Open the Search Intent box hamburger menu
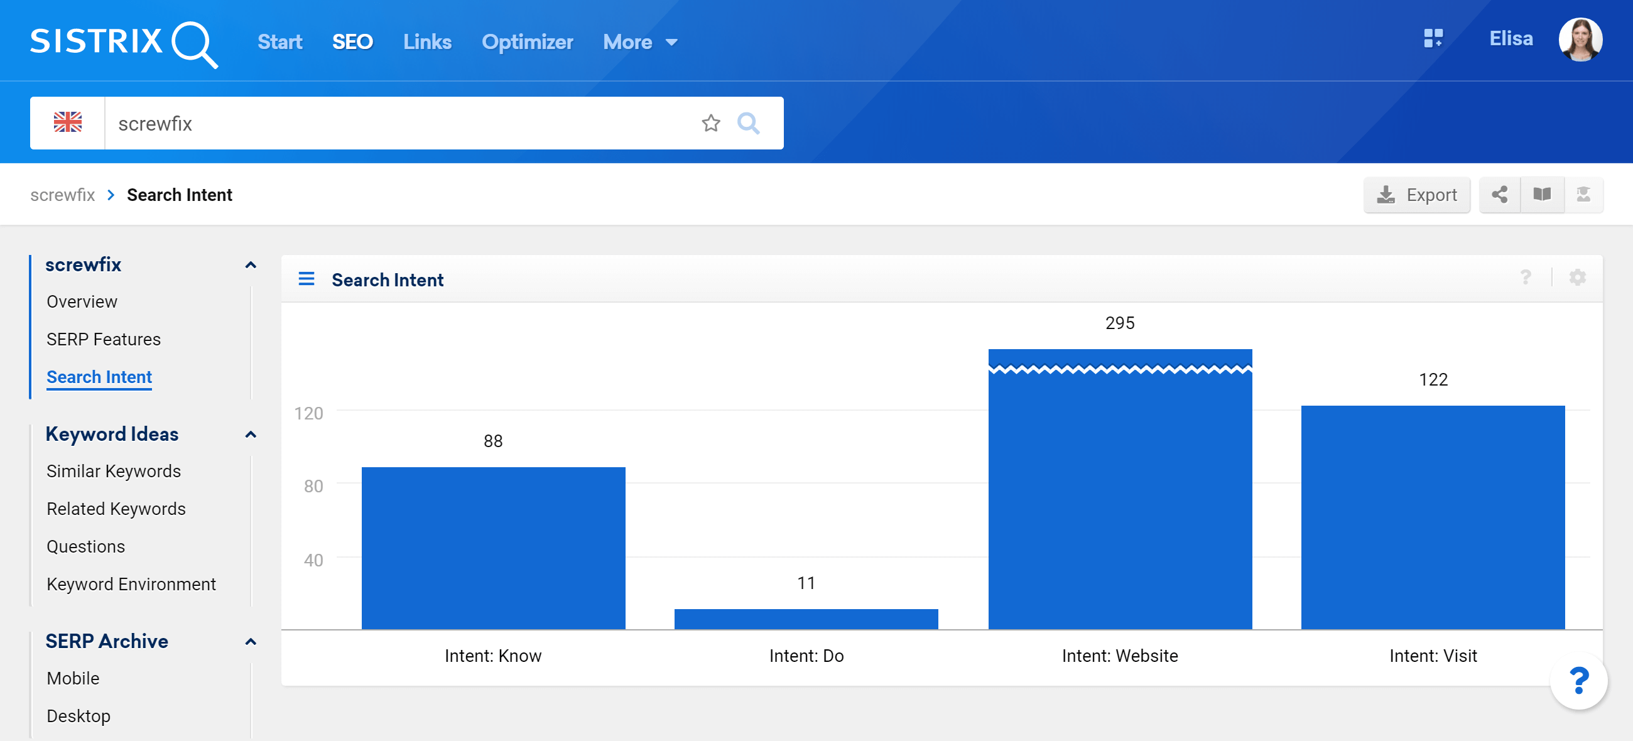This screenshot has width=1633, height=741. 307,279
